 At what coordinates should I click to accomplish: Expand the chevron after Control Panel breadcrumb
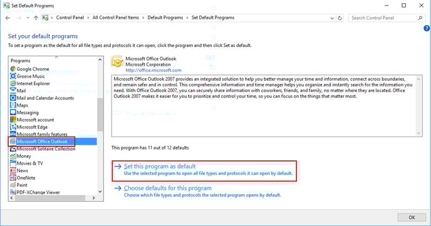(88, 18)
